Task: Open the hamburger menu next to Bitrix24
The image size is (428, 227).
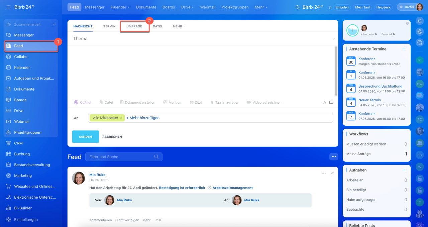Action: (8, 7)
